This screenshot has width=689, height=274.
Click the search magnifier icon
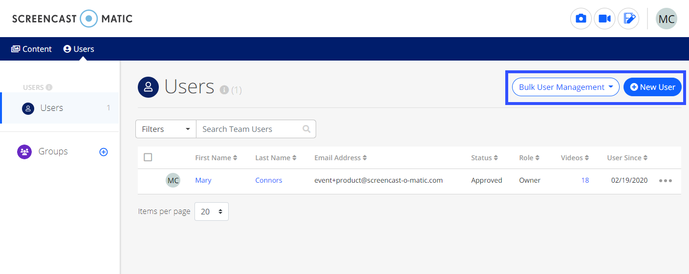[x=306, y=129]
